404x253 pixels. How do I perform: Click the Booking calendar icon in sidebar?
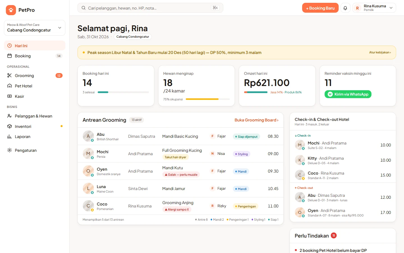10,56
